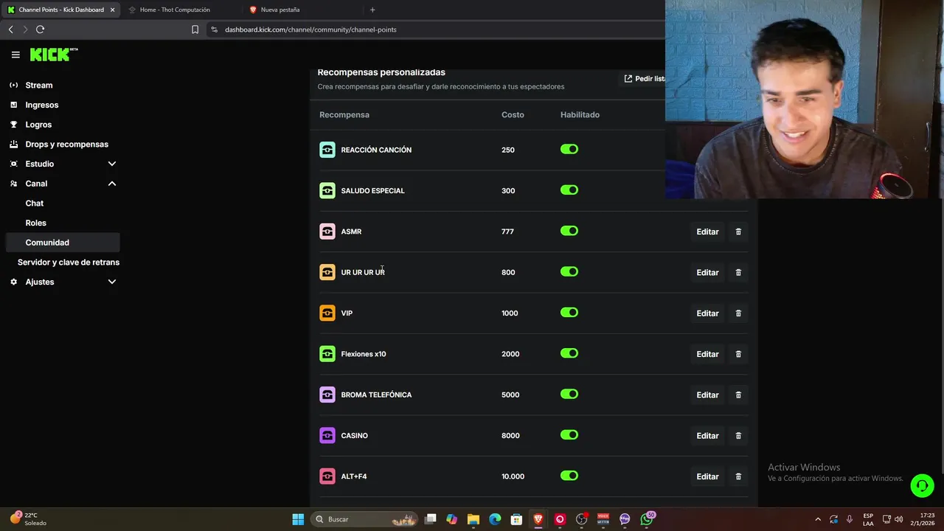This screenshot has height=531, width=944.
Task: Click the Brave browser taskbar icon
Action: tap(538, 519)
